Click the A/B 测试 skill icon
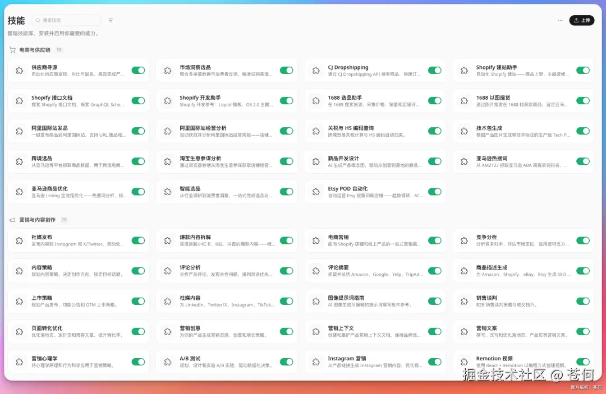 (x=167, y=361)
